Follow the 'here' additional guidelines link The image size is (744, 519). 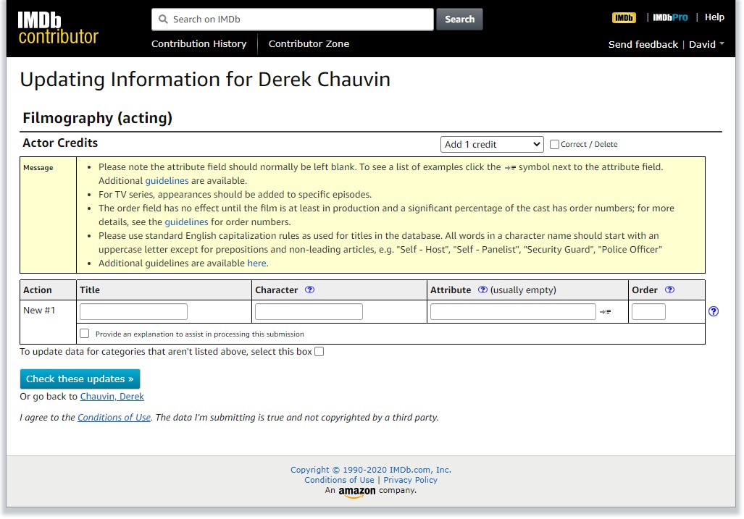tap(256, 263)
